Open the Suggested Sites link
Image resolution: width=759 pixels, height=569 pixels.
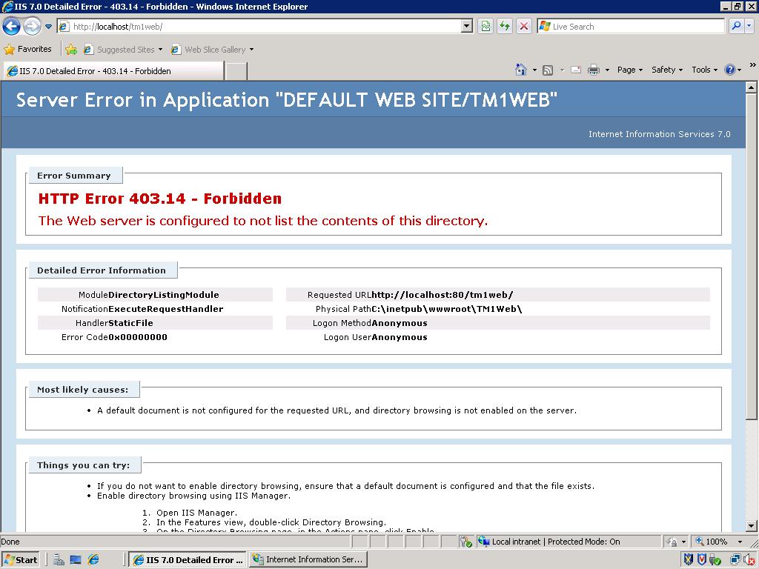click(122, 50)
